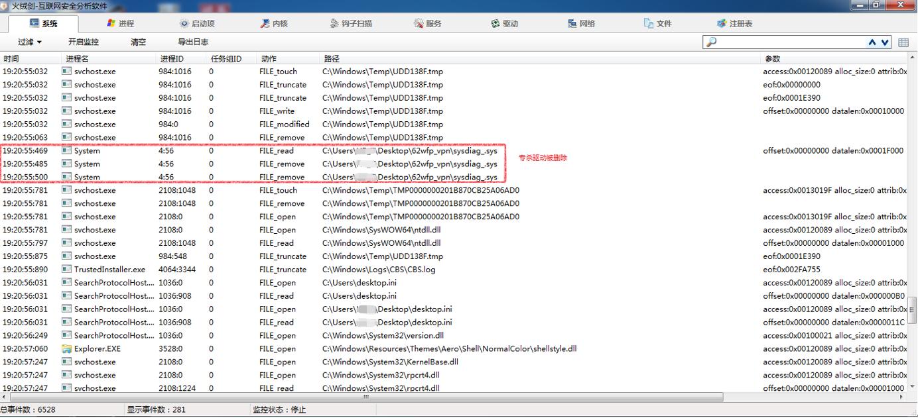Click svchost.exe icon in FILE_touch UDD138F.tmp row
Viewport: 918px width, 418px height.
click(x=66, y=72)
